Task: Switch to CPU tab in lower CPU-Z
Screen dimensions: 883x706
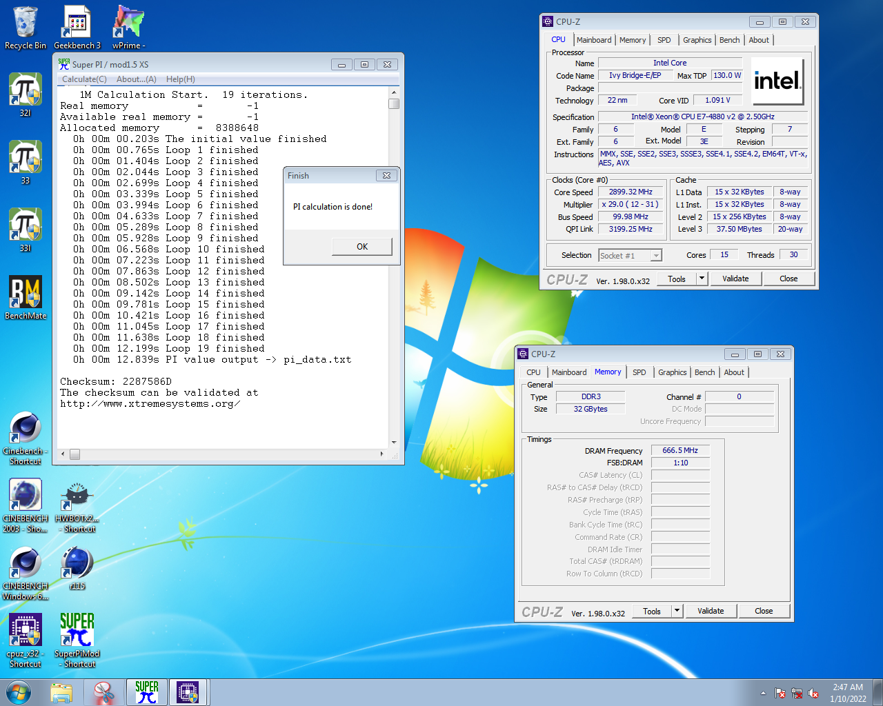Action: pyautogui.click(x=533, y=372)
